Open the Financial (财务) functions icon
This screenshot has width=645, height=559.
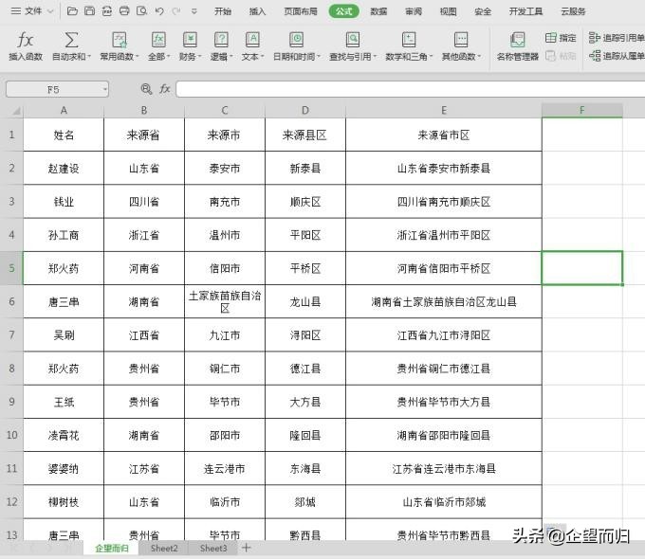pyautogui.click(x=190, y=41)
